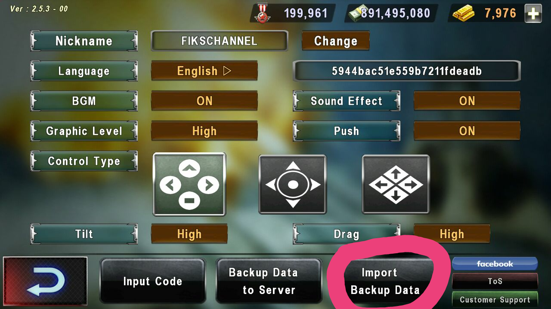
Task: Change the Tilt sensitivity High option
Action: point(189,234)
